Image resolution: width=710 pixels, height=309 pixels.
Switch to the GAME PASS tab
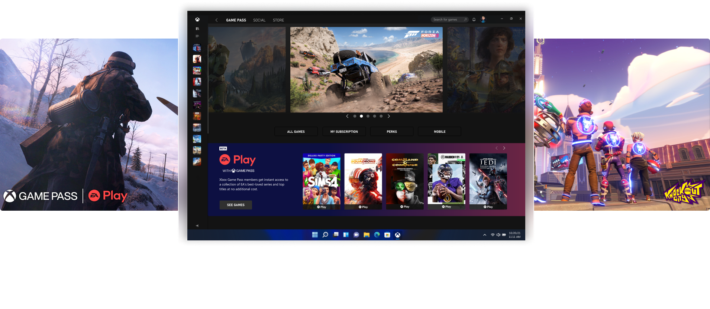tap(236, 20)
